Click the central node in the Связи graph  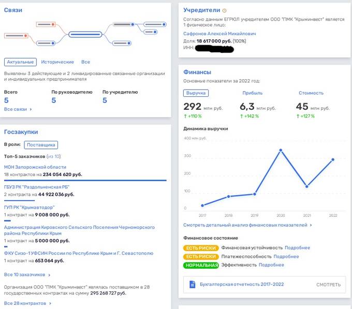(x=85, y=34)
